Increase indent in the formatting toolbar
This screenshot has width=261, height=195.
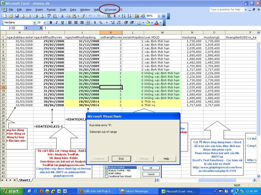point(132,23)
